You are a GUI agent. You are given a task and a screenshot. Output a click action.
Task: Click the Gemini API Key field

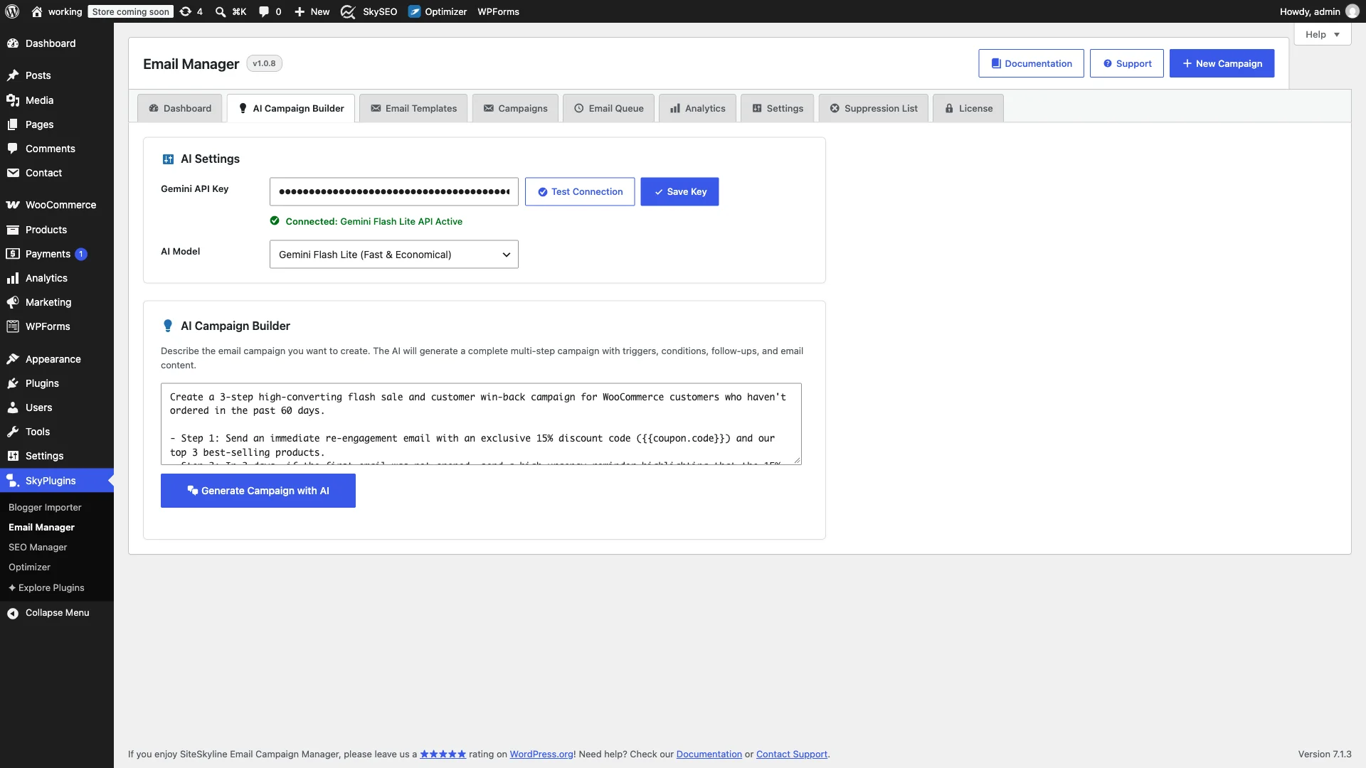[393, 192]
